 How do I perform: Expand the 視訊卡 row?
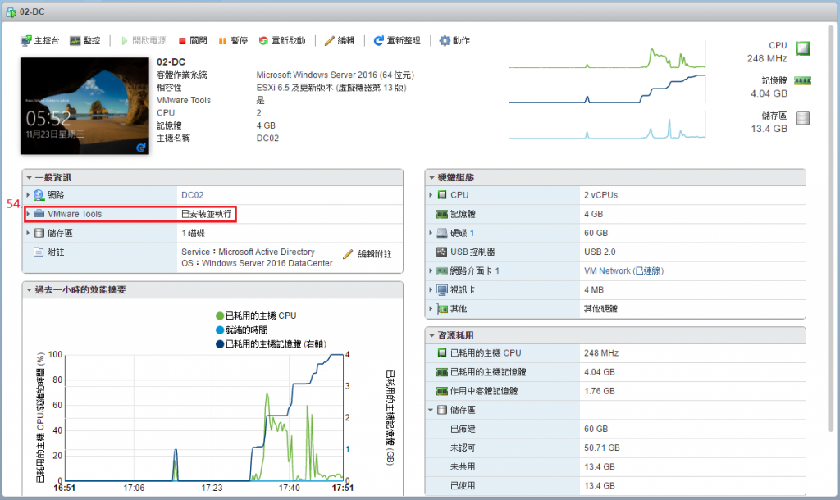(431, 289)
